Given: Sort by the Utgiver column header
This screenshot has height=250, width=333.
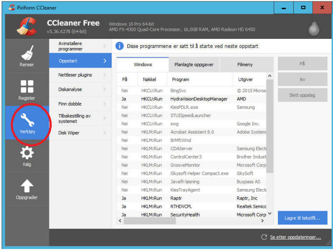Looking at the screenshot, I should coord(250,79).
